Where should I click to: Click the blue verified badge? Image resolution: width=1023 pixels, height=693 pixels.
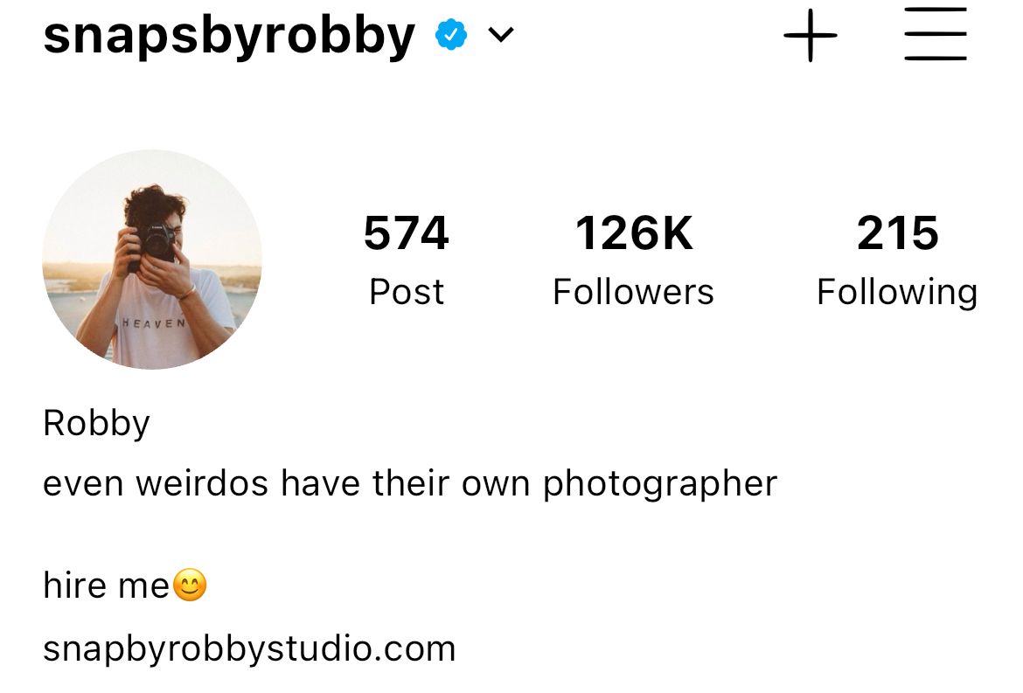point(451,35)
